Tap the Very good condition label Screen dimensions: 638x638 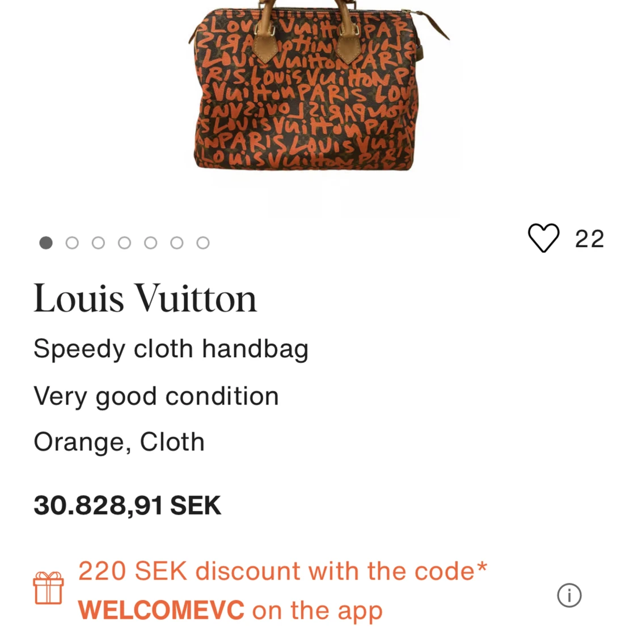[157, 397]
